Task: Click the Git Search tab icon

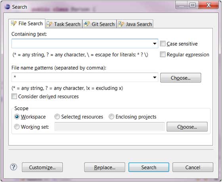Action: coord(87,24)
